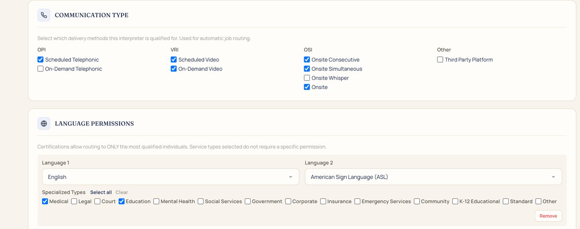Uncheck the plain Onsite checkbox
Viewport: 580px width, 229px height.
[307, 87]
